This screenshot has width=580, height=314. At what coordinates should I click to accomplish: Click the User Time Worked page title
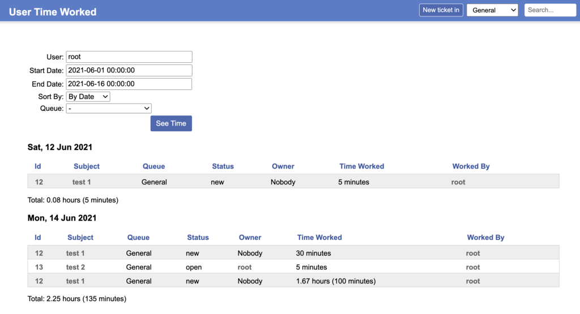(53, 12)
